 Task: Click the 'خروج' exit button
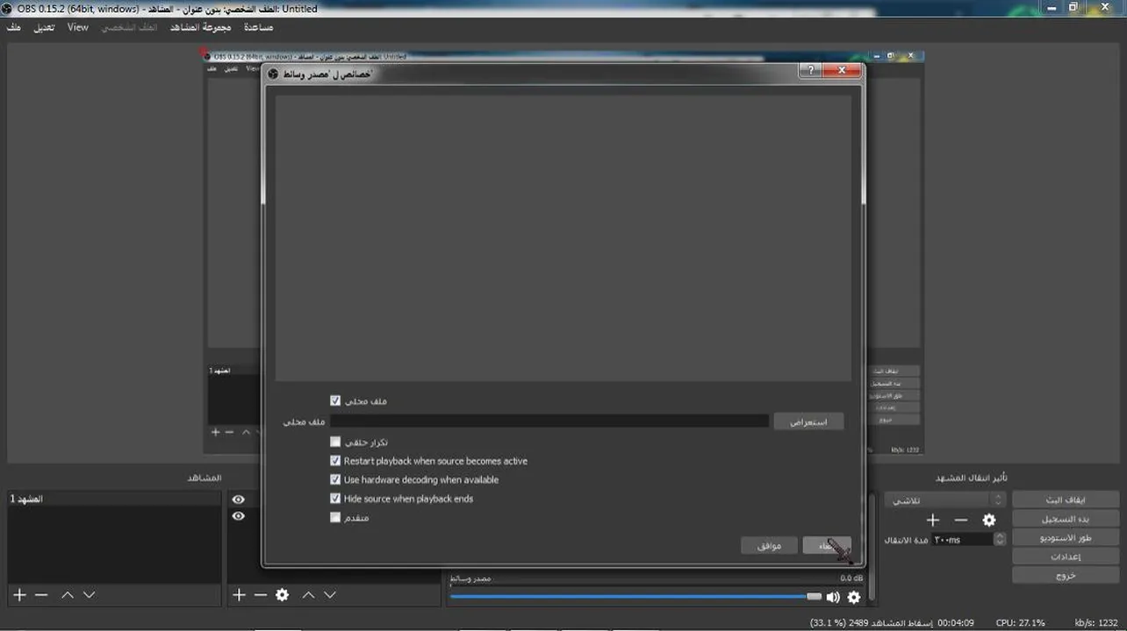pos(1065,576)
